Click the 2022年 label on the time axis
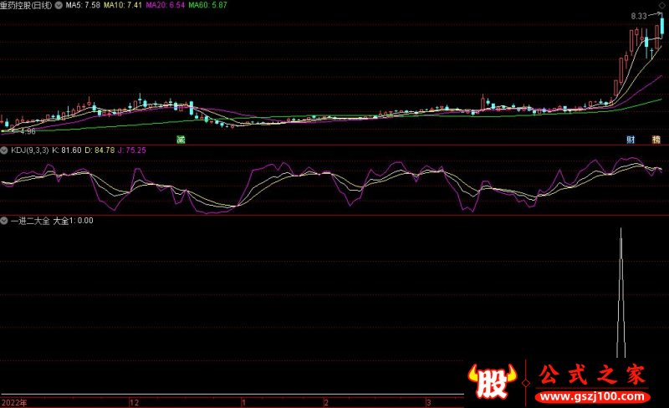Image resolution: width=669 pixels, height=408 pixels. coord(14,402)
